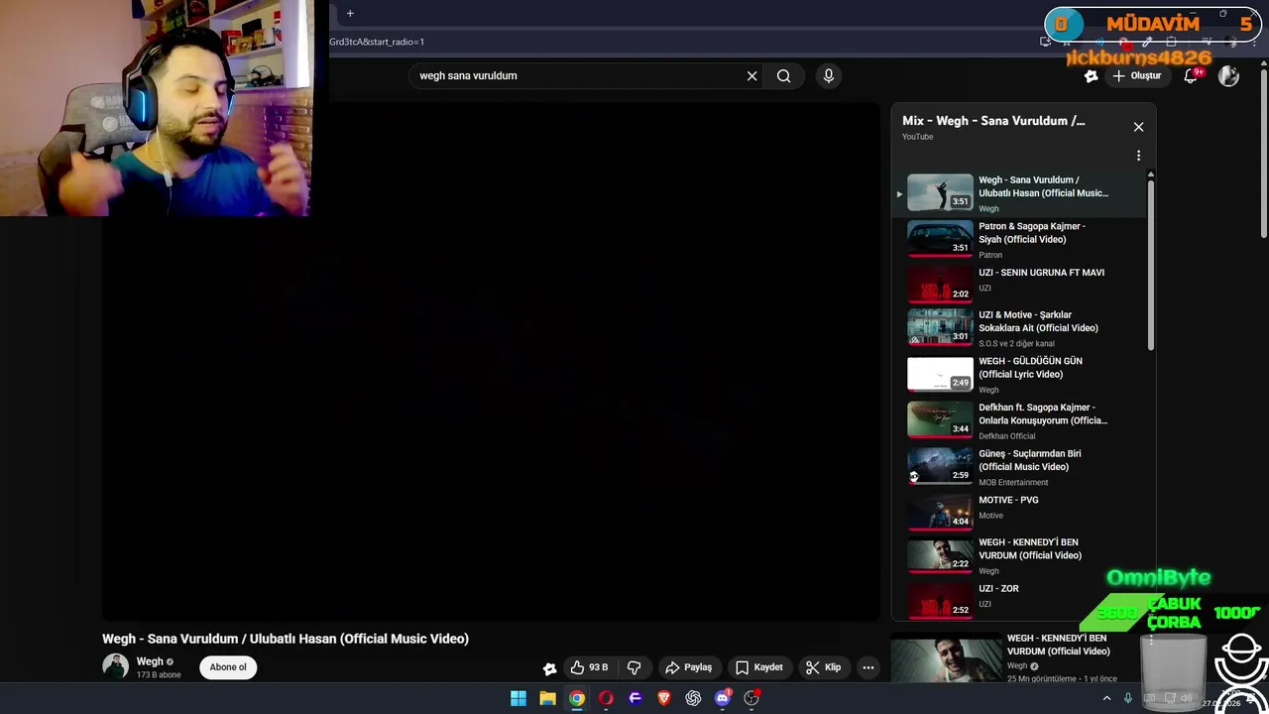This screenshot has width=1269, height=714.
Task: Open Discord from taskbar
Action: [723, 698]
